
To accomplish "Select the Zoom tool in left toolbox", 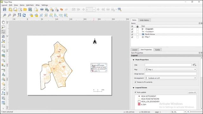I will pos(3,27).
